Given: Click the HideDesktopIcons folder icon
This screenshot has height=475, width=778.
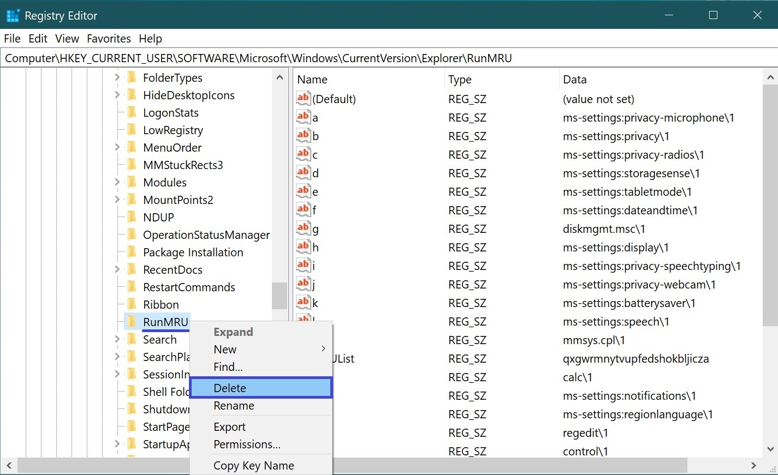Looking at the screenshot, I should (132, 95).
